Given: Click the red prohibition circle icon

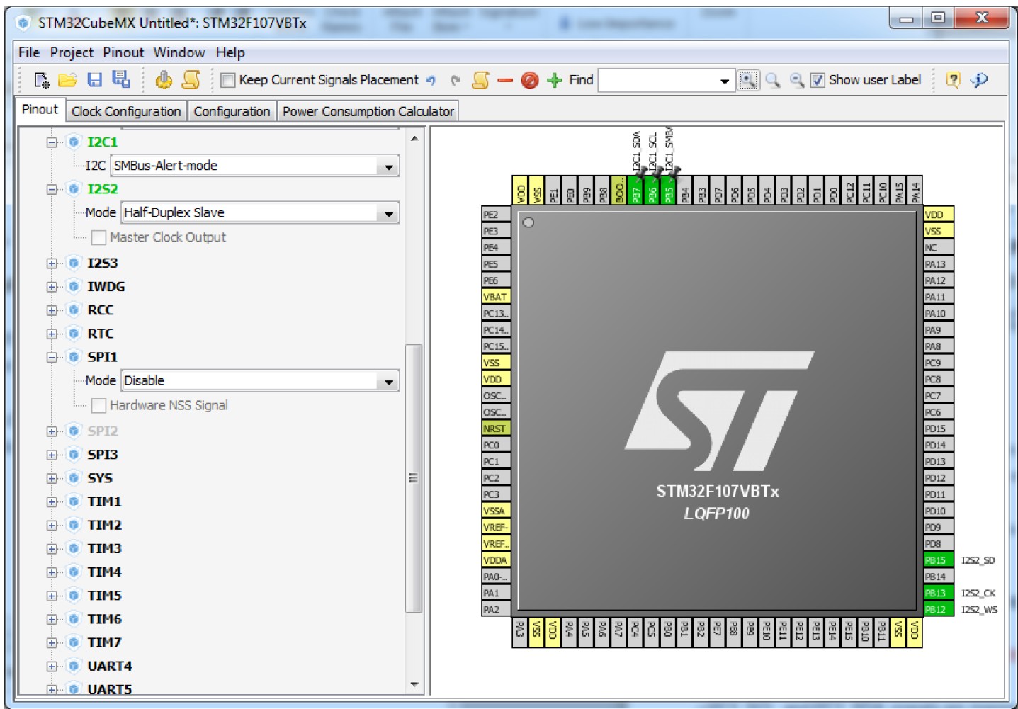Looking at the screenshot, I should coord(530,81).
